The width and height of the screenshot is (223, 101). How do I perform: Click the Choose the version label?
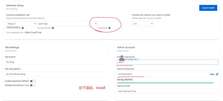pos(151,15)
